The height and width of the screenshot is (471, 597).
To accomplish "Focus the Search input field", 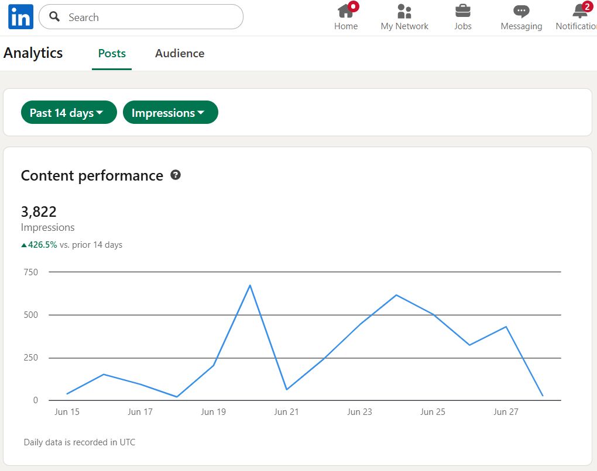I will 141,17.
